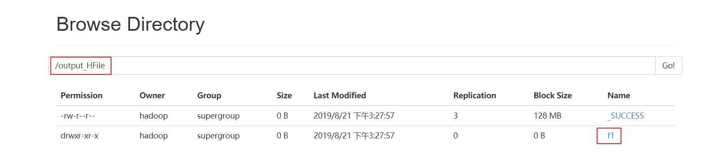Click the Go! button
The width and height of the screenshot is (713, 164).
coord(668,65)
